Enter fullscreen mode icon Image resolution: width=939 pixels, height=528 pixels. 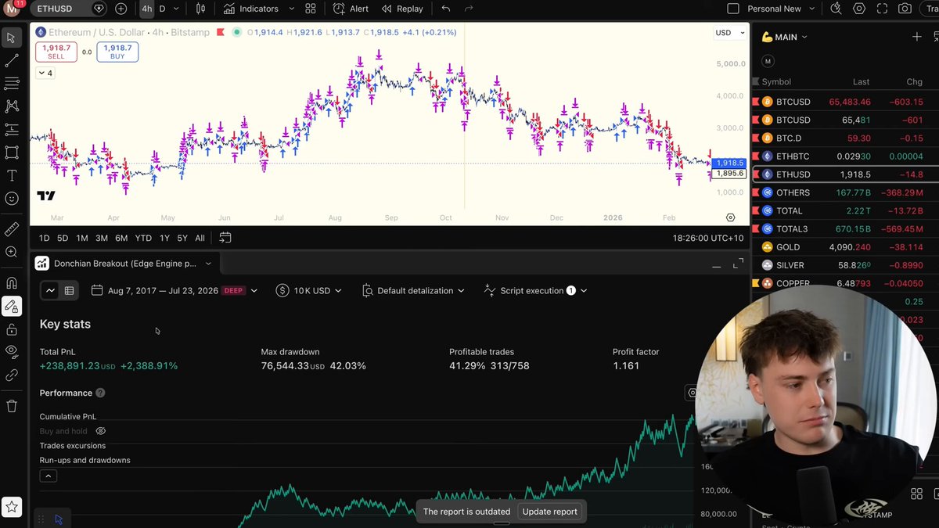point(882,9)
